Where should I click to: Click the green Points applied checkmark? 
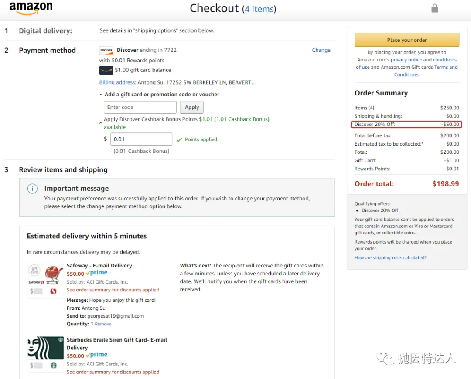click(179, 139)
